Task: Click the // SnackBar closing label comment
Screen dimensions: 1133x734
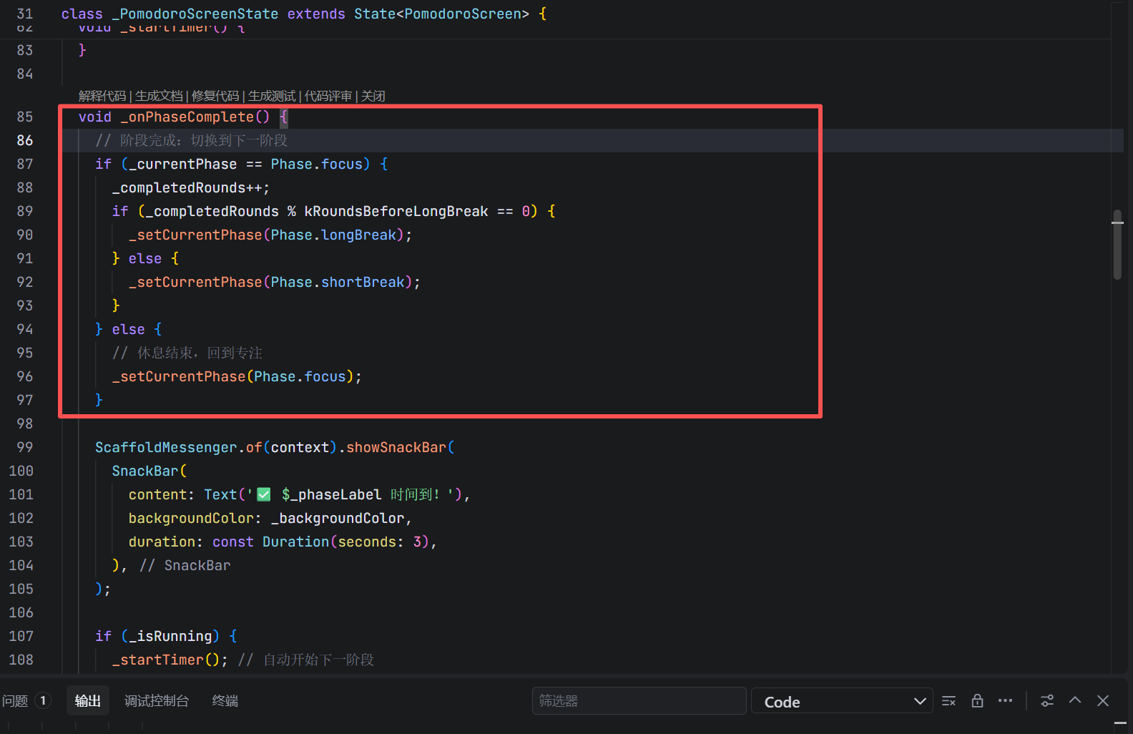Action: pyautogui.click(x=185, y=565)
